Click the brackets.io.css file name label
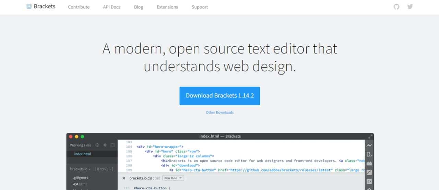 [x=142, y=178]
